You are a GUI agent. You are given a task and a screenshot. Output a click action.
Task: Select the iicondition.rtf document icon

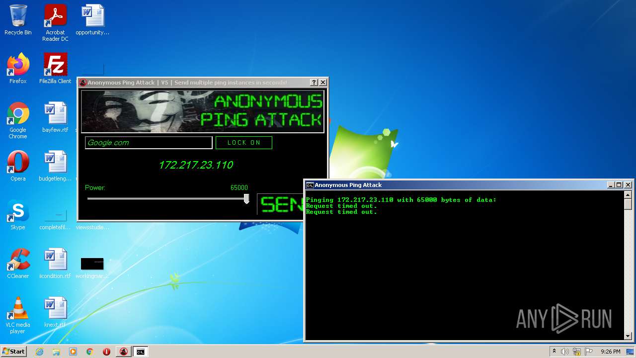tap(55, 264)
